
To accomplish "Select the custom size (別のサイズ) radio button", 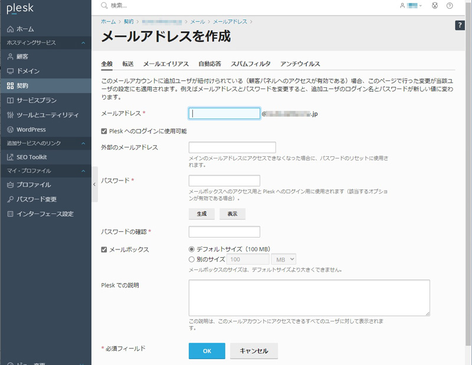I will 191,259.
